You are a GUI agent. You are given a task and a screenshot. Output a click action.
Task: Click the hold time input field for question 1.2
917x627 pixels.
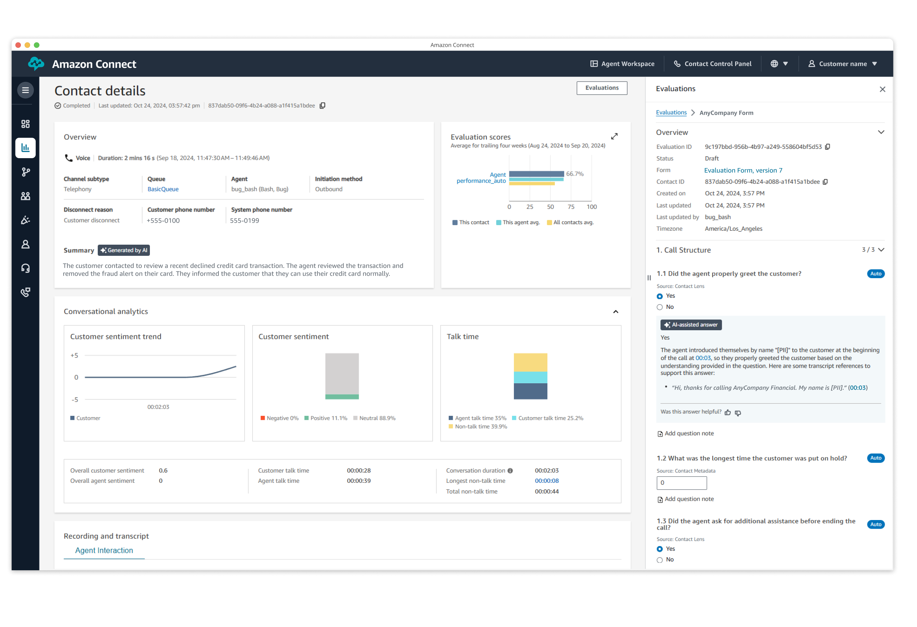681,483
